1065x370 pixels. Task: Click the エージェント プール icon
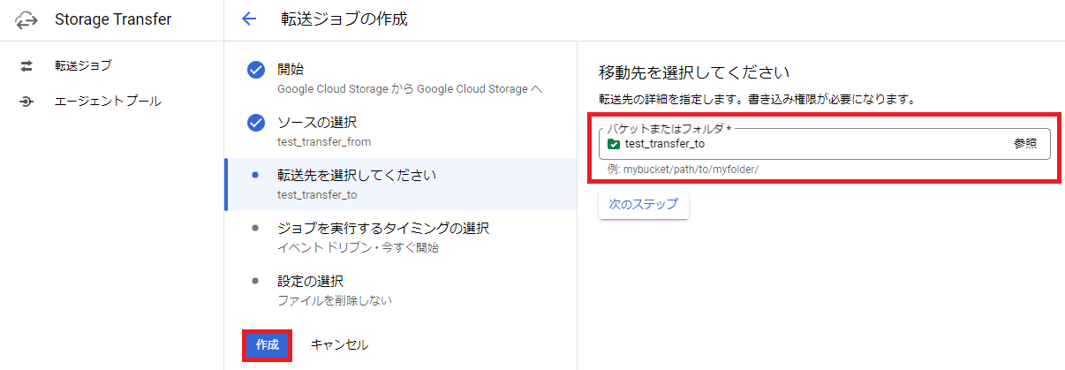(26, 102)
